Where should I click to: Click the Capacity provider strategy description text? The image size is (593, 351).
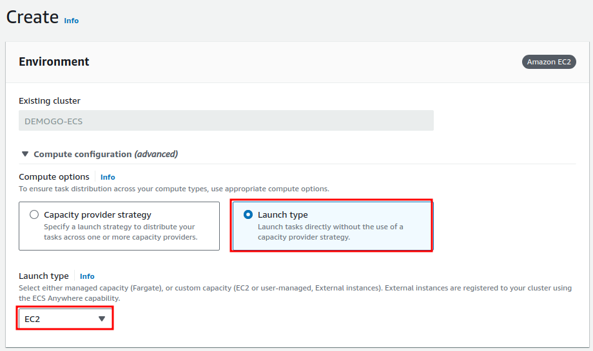(120, 232)
